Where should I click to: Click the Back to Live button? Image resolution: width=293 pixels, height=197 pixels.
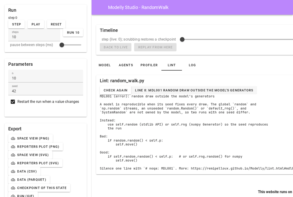click(x=115, y=47)
